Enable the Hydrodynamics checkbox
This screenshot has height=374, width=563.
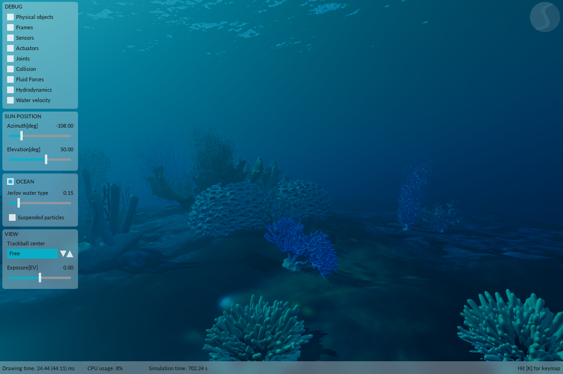pos(10,90)
